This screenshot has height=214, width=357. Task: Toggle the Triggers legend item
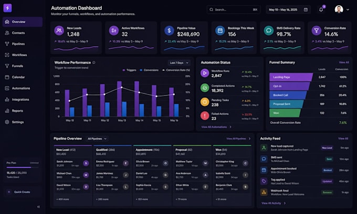click(x=129, y=70)
